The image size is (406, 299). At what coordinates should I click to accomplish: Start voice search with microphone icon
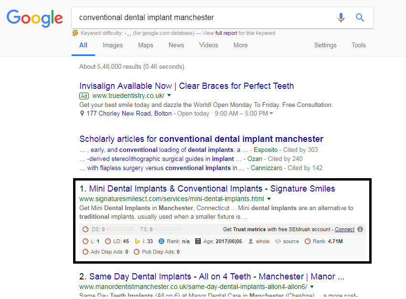(x=341, y=18)
